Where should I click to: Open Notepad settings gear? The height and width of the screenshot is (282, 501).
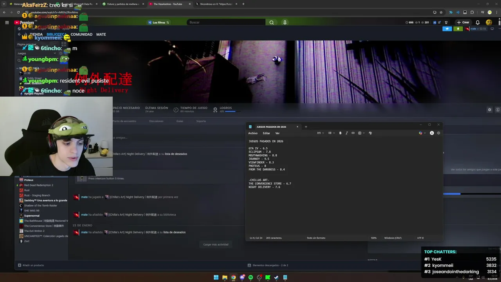(x=438, y=133)
